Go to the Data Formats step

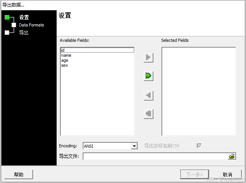point(32,25)
